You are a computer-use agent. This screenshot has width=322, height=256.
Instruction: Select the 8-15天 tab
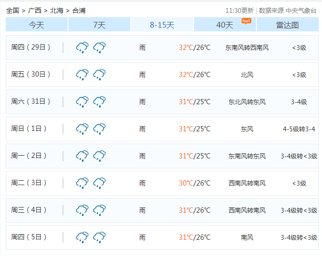click(162, 25)
